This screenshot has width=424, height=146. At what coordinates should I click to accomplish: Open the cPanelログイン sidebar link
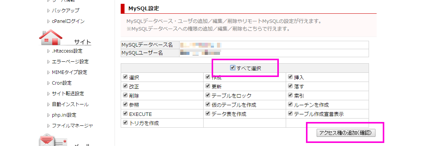[68, 21]
